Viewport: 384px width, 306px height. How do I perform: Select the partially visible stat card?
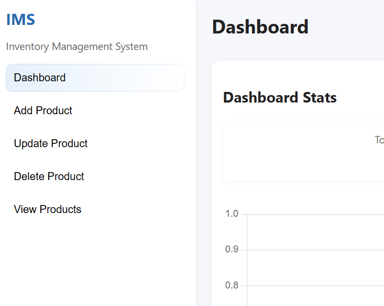[x=303, y=151]
